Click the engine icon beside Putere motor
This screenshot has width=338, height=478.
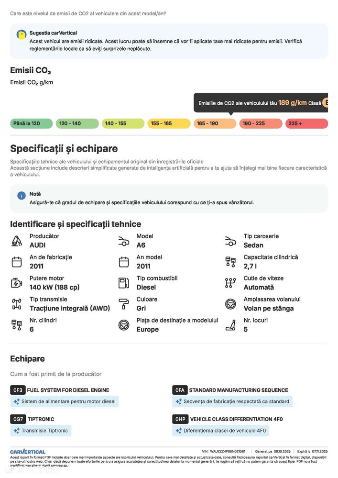coord(17,283)
